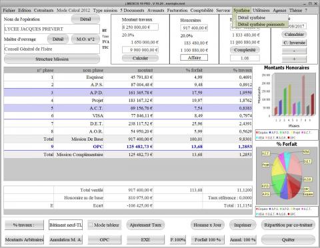This screenshot has width=320, height=248.
Task: Select the VISA phase row
Action: click(x=128, y=116)
